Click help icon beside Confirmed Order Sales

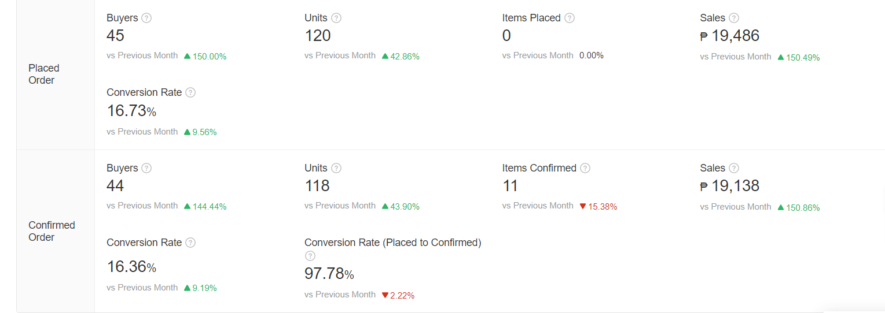tap(734, 168)
